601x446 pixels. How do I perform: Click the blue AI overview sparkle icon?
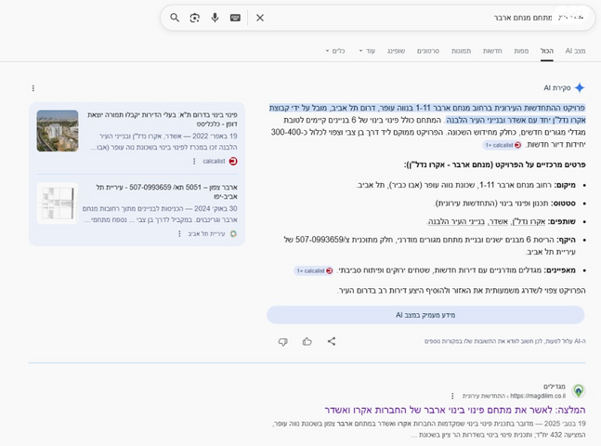[x=580, y=88]
